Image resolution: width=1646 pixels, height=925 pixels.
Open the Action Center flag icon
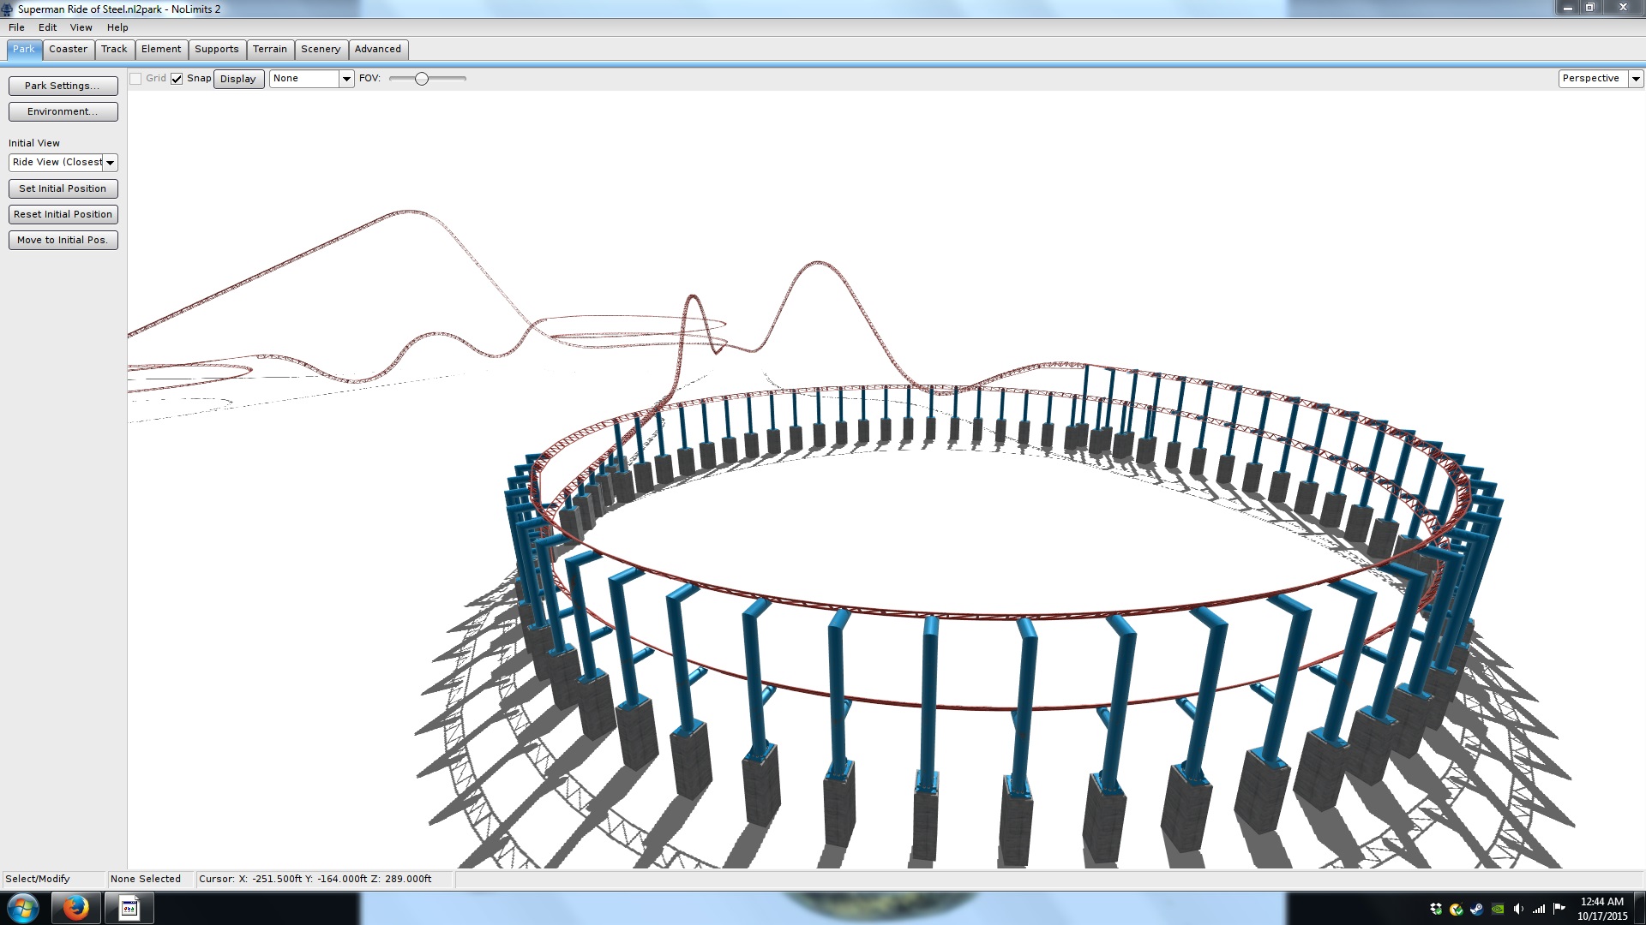(1559, 908)
